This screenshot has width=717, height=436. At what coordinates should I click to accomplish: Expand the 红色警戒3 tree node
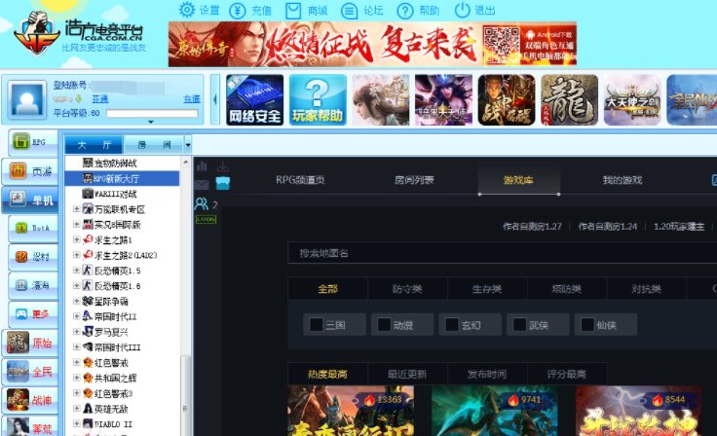click(x=76, y=393)
